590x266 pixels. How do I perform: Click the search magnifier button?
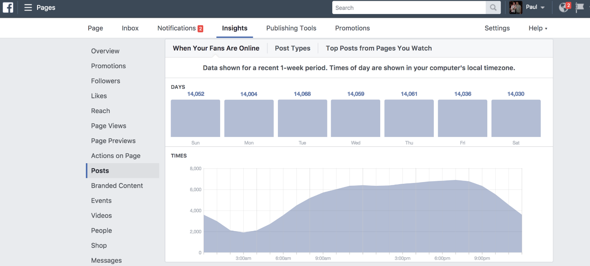point(493,7)
